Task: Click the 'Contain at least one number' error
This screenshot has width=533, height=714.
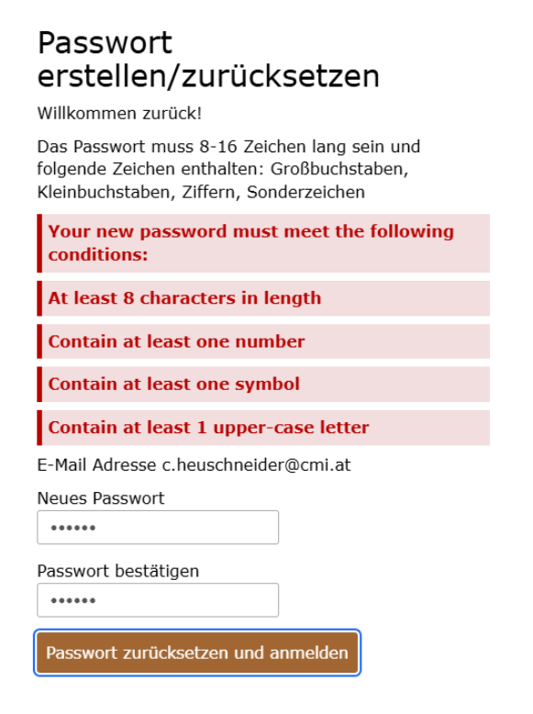Action: coord(263,341)
